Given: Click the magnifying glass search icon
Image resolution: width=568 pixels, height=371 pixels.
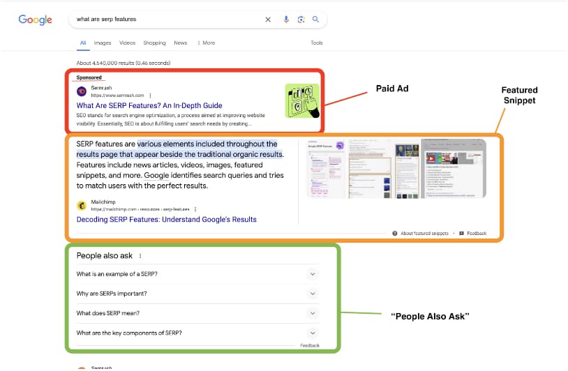Looking at the screenshot, I should tap(315, 20).
